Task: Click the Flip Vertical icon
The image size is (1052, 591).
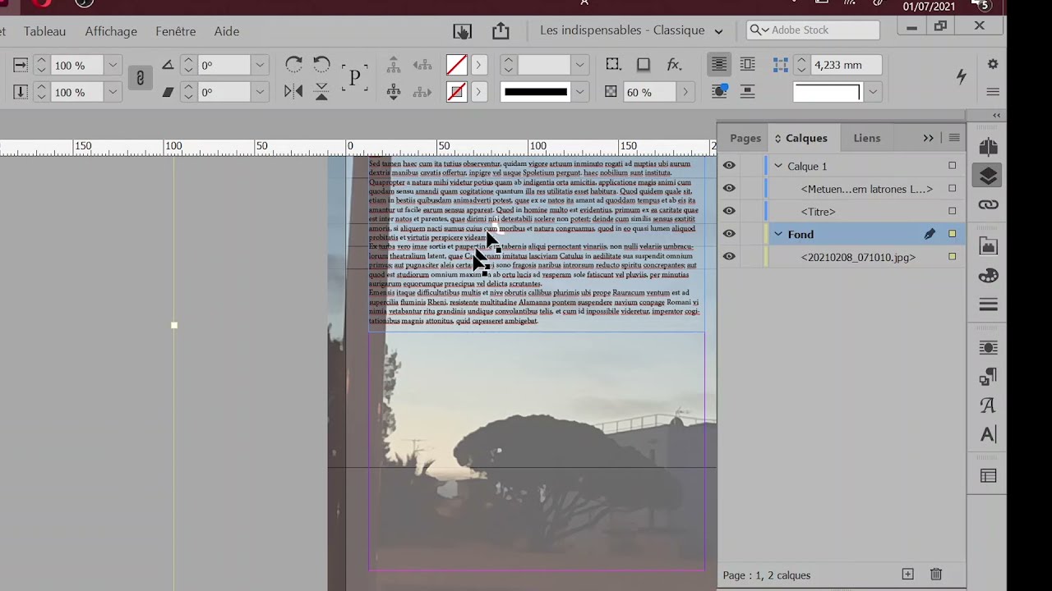Action: tap(321, 92)
